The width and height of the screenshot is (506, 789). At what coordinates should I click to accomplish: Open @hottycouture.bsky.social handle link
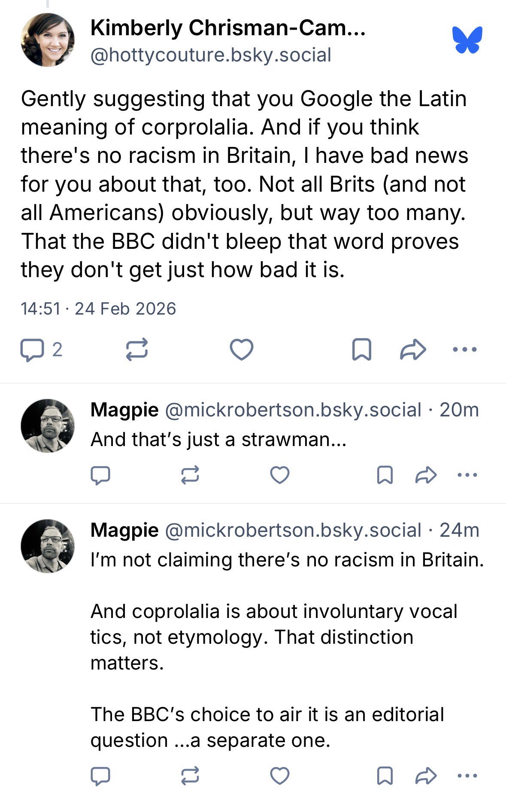(x=211, y=55)
